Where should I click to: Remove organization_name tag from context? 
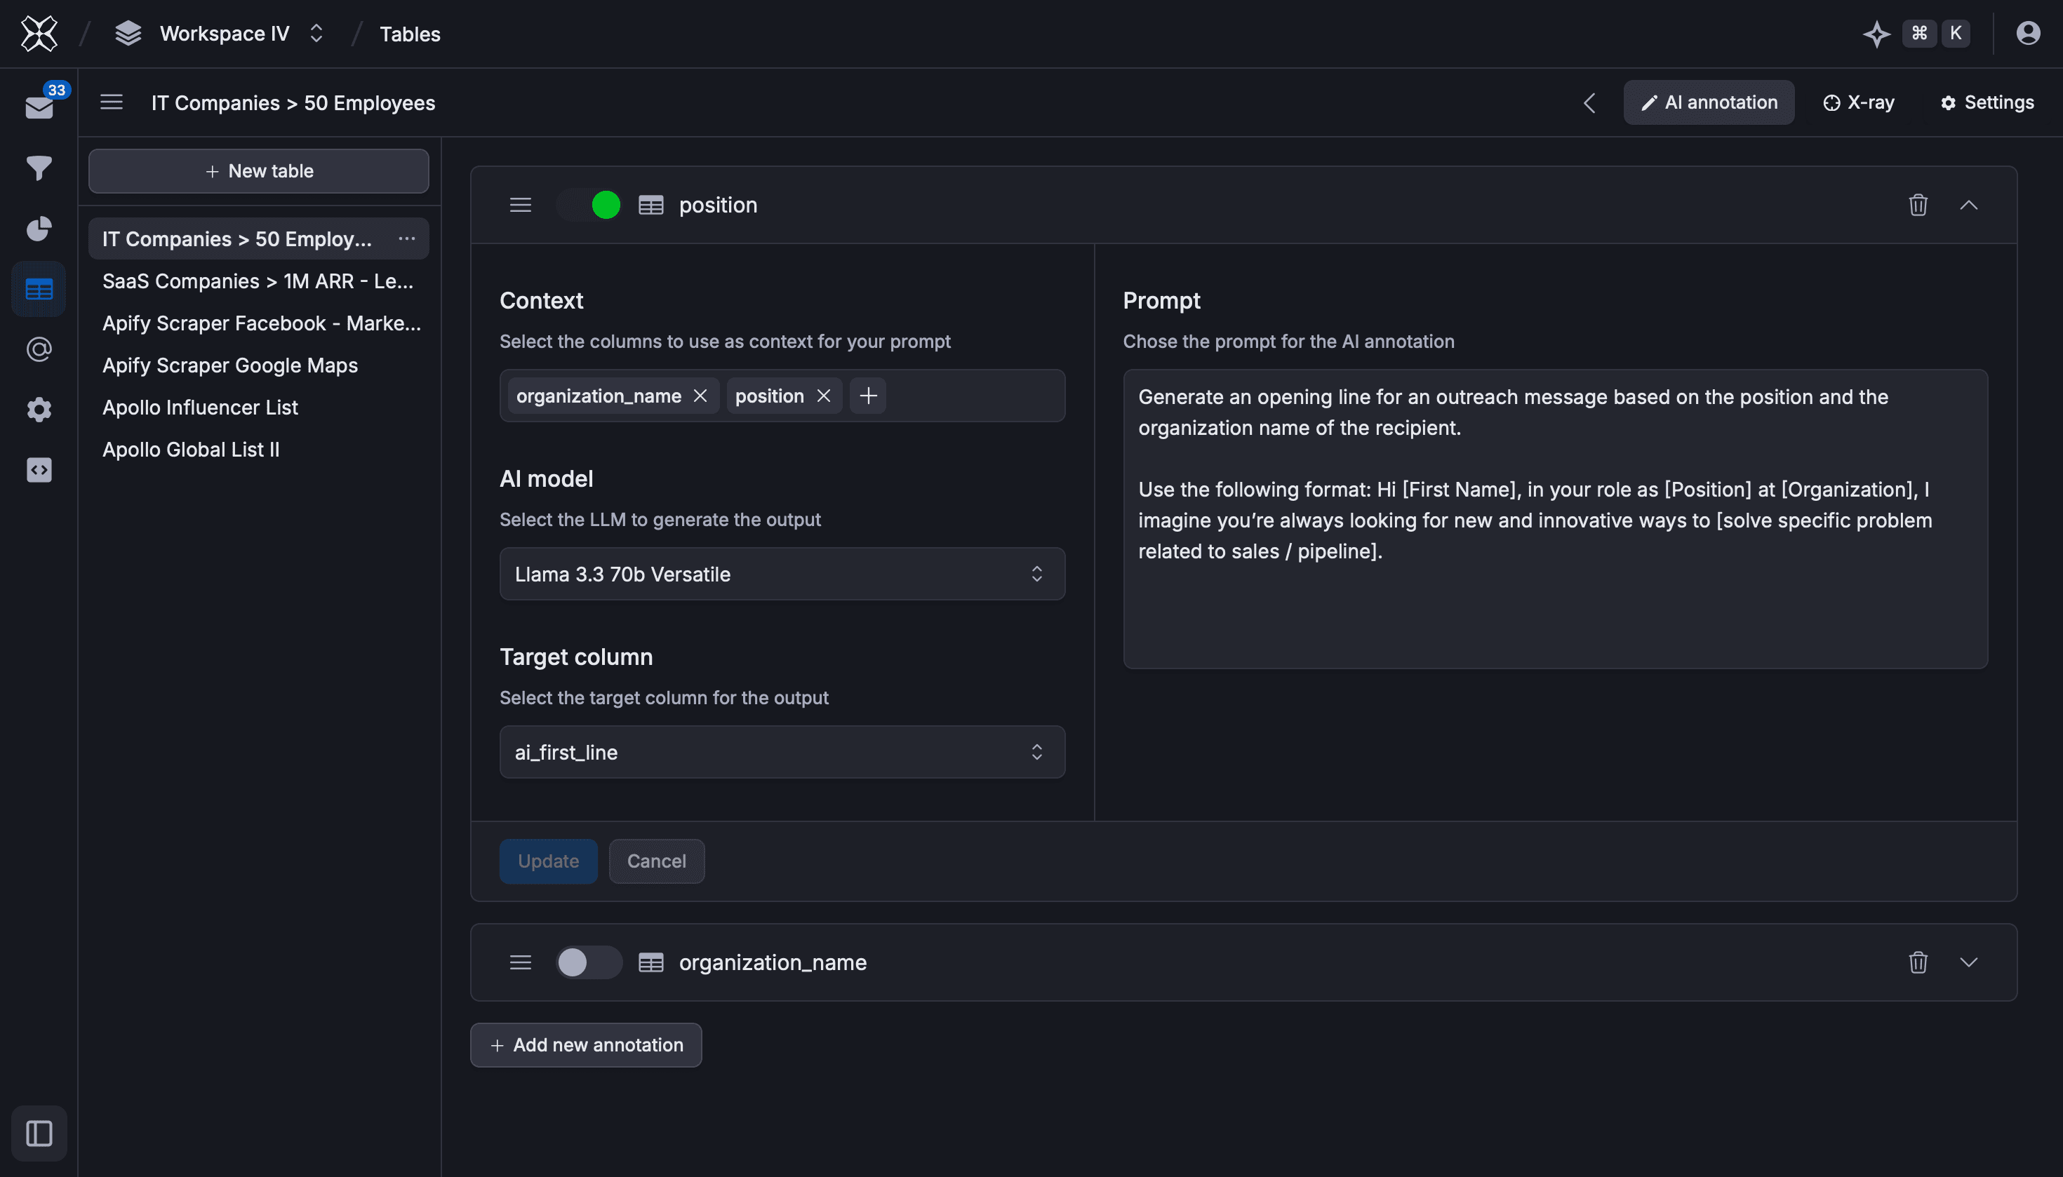tap(700, 396)
